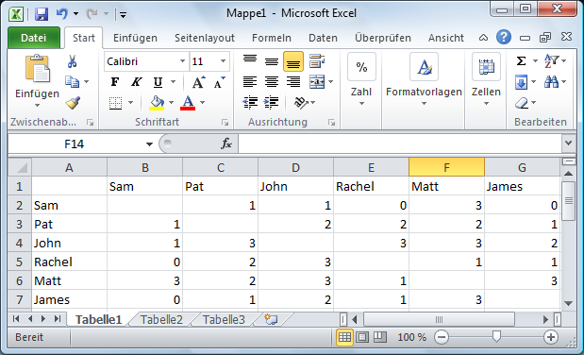Toggle bold (F) formatting

[115, 82]
